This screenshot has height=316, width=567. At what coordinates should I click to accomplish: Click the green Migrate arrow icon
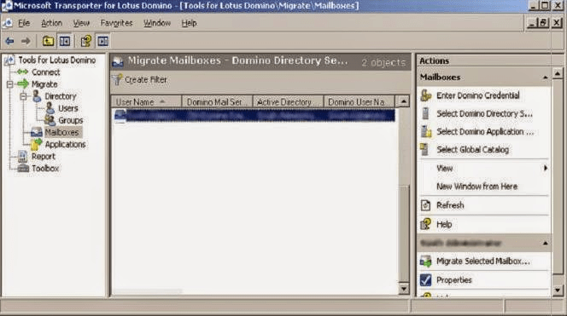(x=23, y=84)
